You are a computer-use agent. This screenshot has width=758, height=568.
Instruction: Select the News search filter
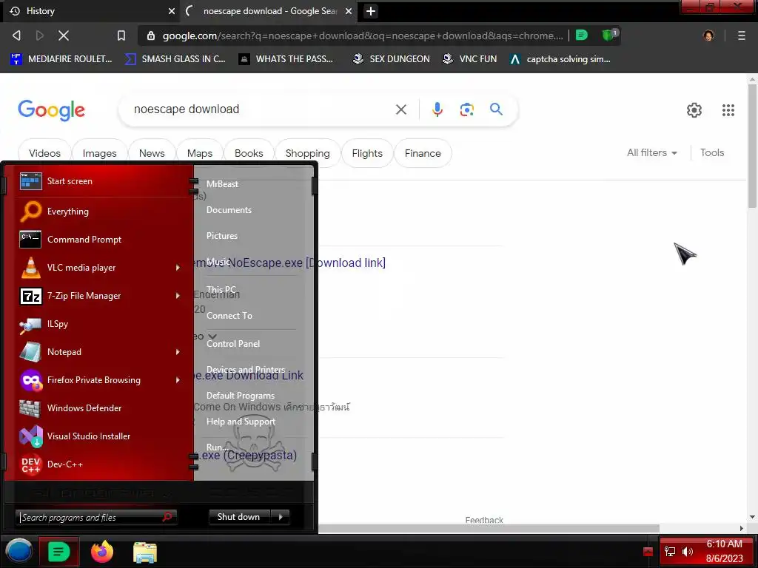pyautogui.click(x=152, y=153)
